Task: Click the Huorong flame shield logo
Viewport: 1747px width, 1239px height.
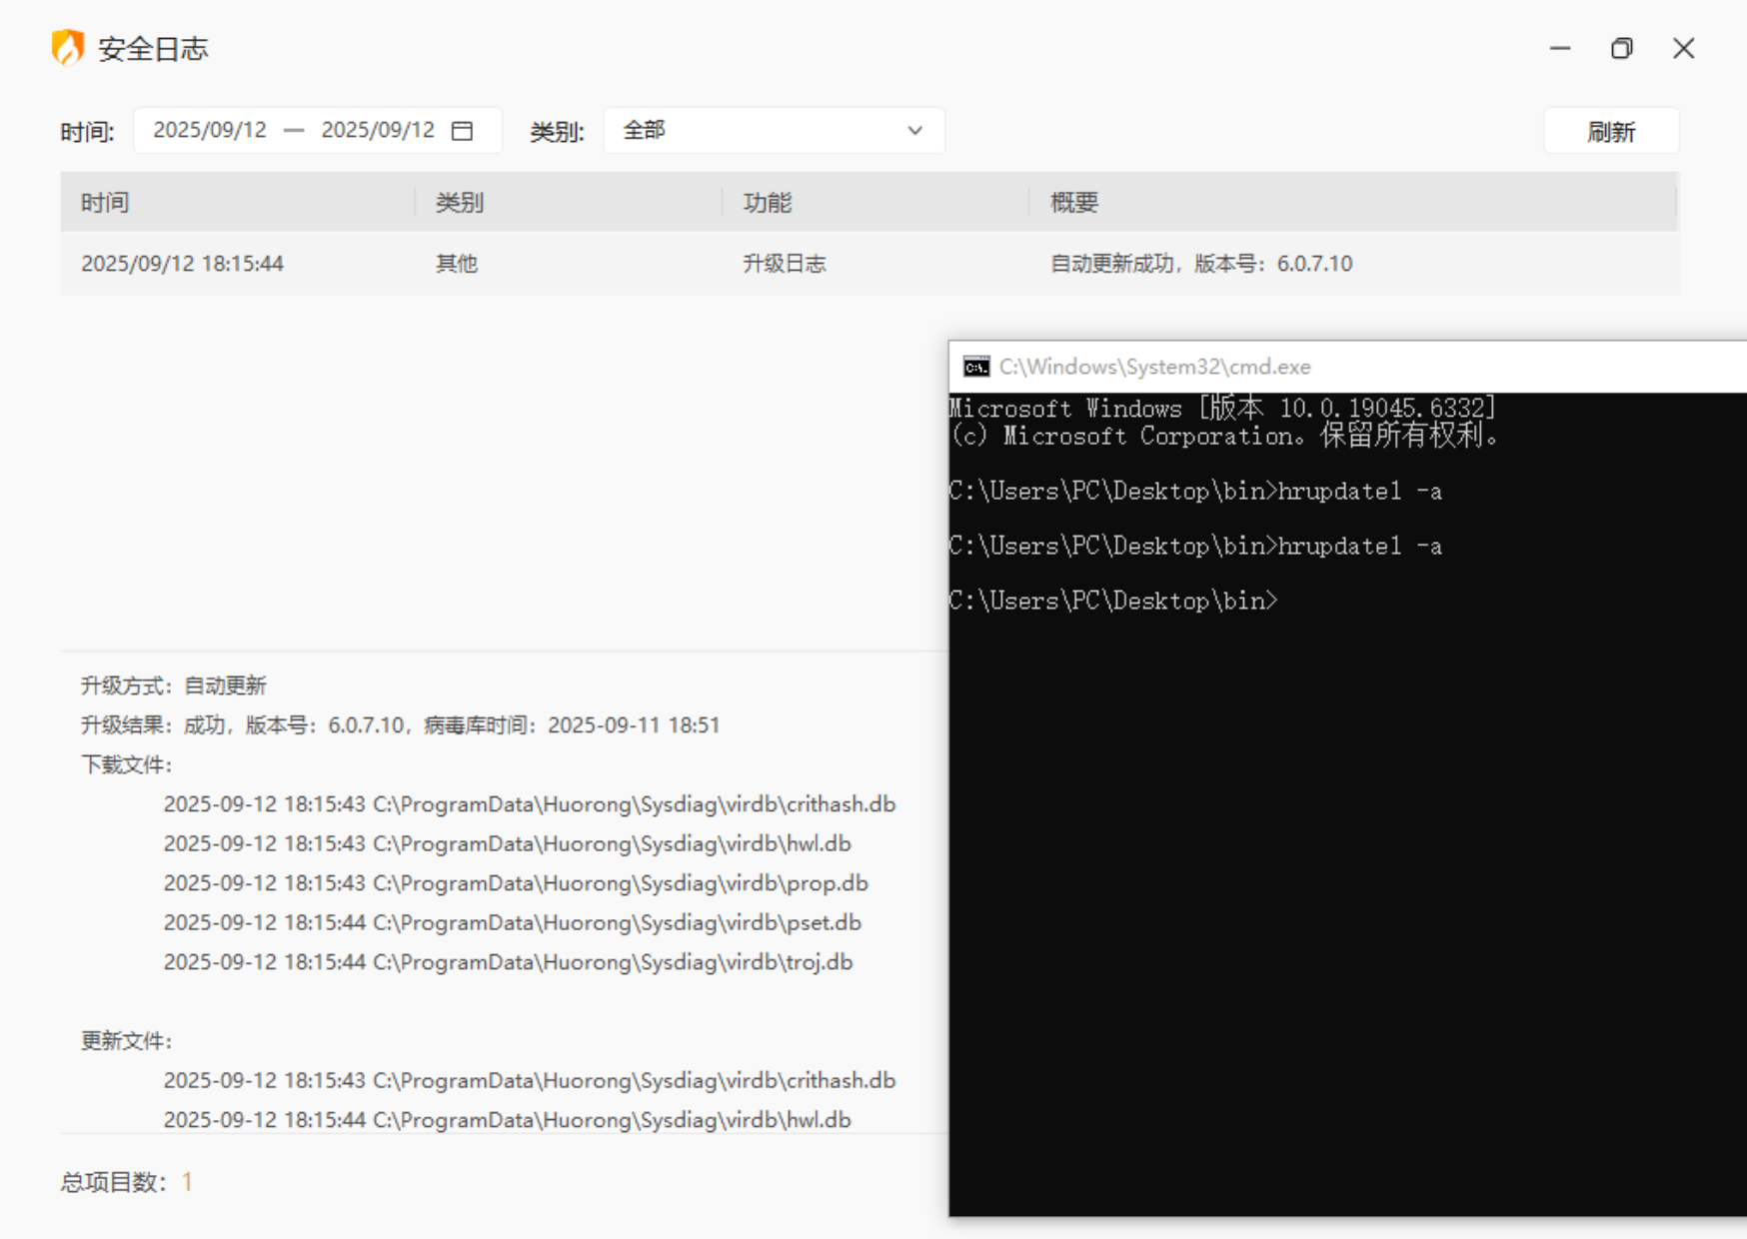Action: click(x=68, y=47)
